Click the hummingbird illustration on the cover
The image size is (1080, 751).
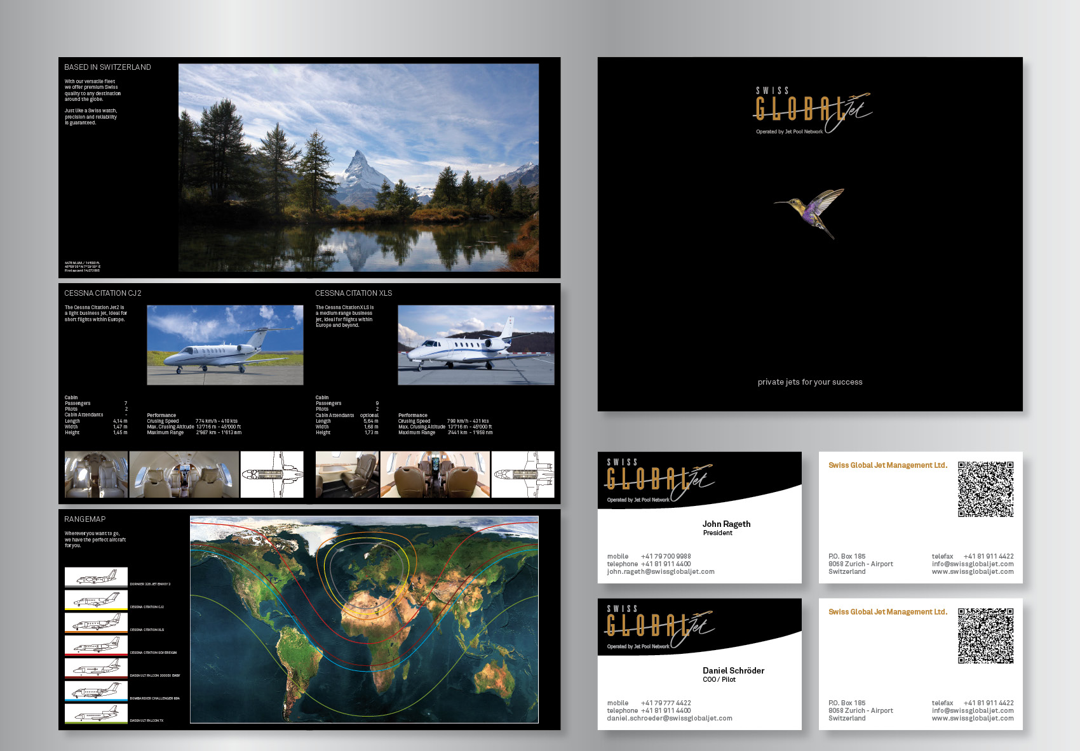point(811,212)
